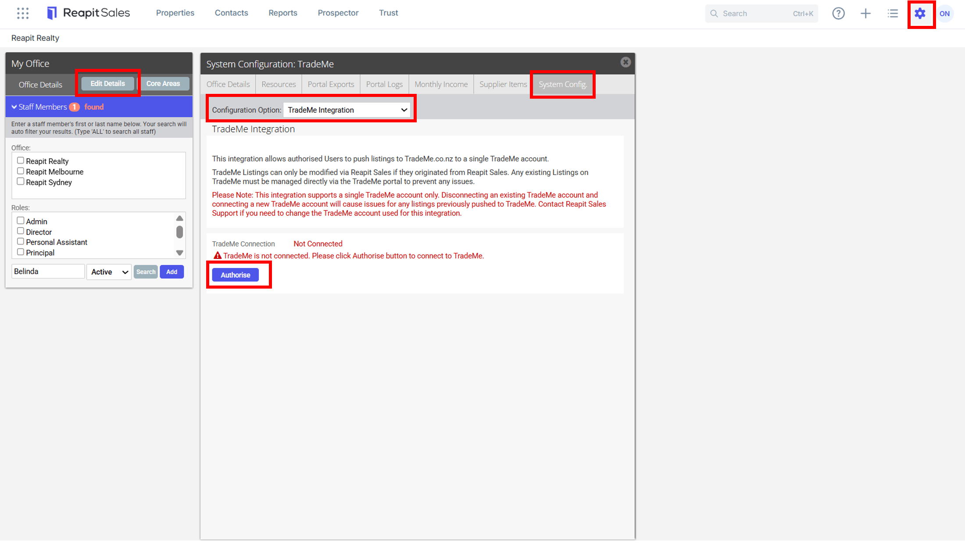
Task: Open the settings gear icon
Action: pyautogui.click(x=920, y=14)
